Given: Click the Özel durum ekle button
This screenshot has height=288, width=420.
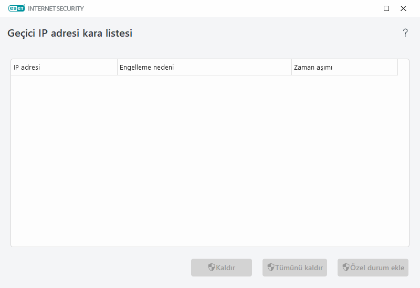Looking at the screenshot, I should tap(373, 268).
